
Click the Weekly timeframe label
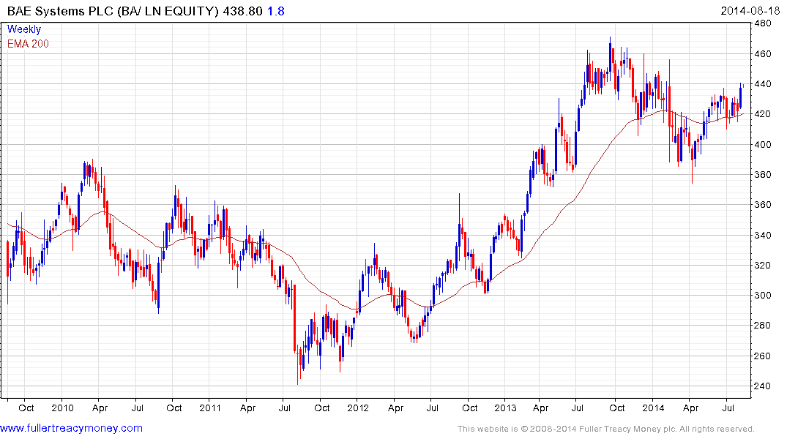click(24, 29)
